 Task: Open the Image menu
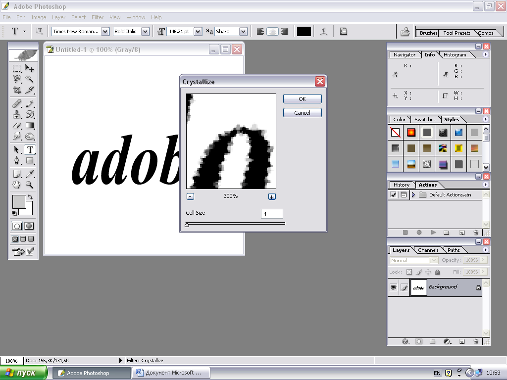39,17
